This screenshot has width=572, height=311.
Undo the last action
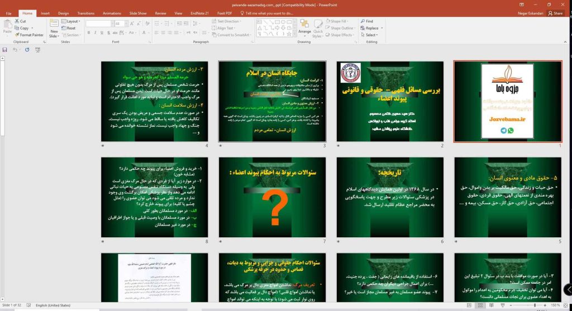point(15,50)
